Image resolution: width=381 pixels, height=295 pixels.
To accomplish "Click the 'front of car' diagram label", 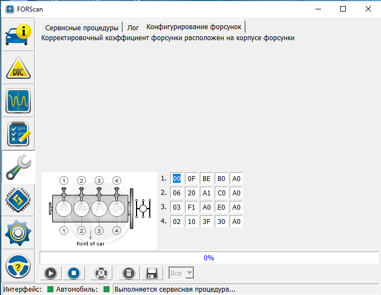I will [x=90, y=243].
